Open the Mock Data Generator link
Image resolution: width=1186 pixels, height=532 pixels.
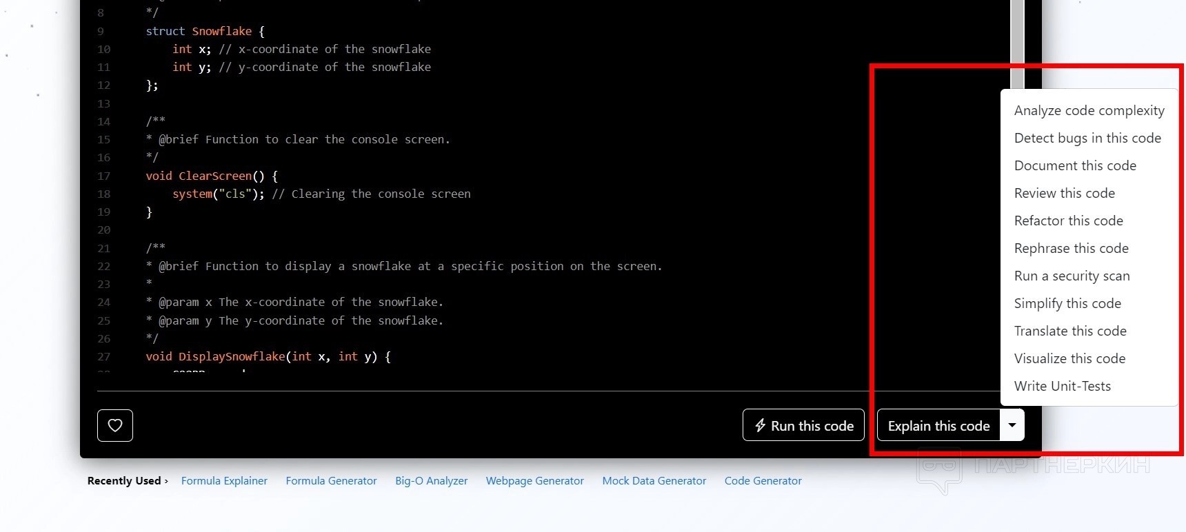click(x=654, y=481)
